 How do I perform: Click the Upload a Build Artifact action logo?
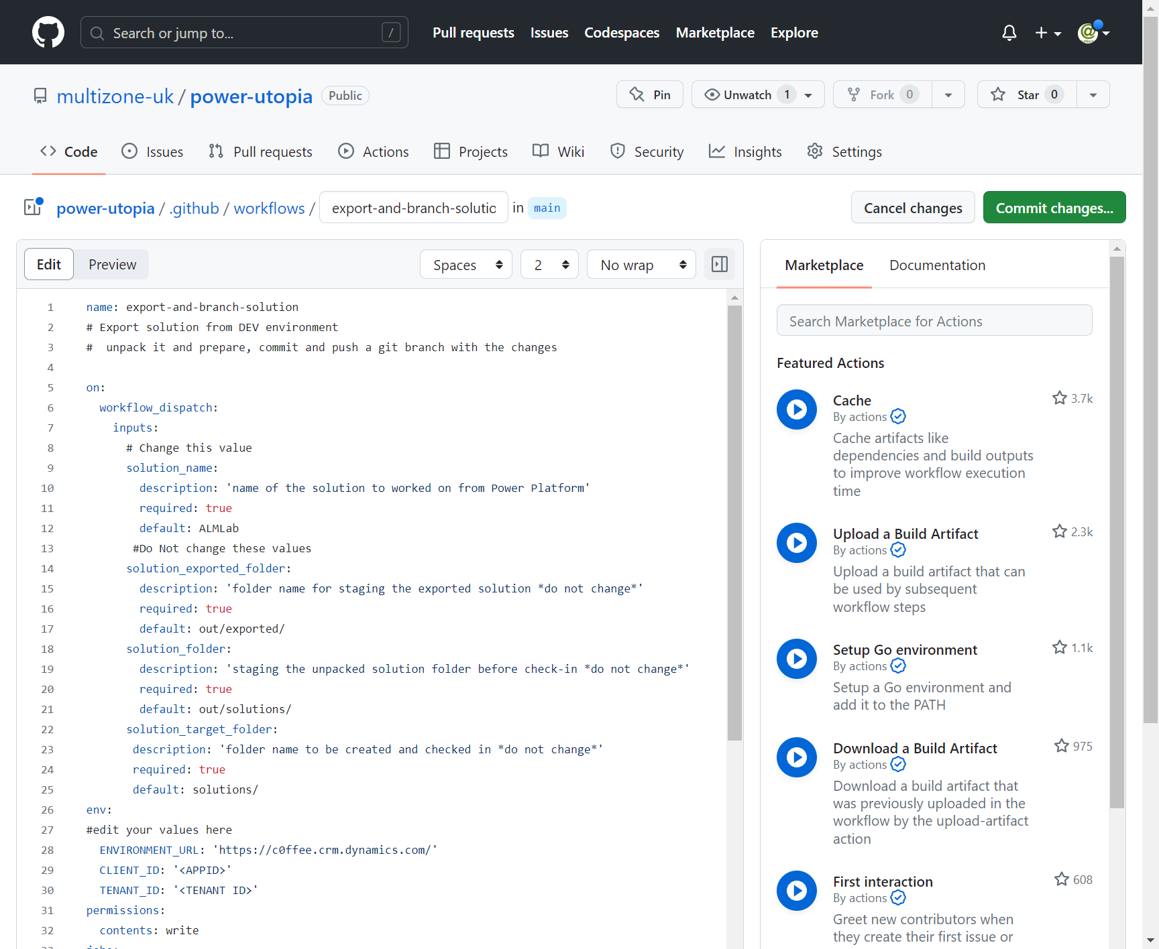tap(796, 543)
